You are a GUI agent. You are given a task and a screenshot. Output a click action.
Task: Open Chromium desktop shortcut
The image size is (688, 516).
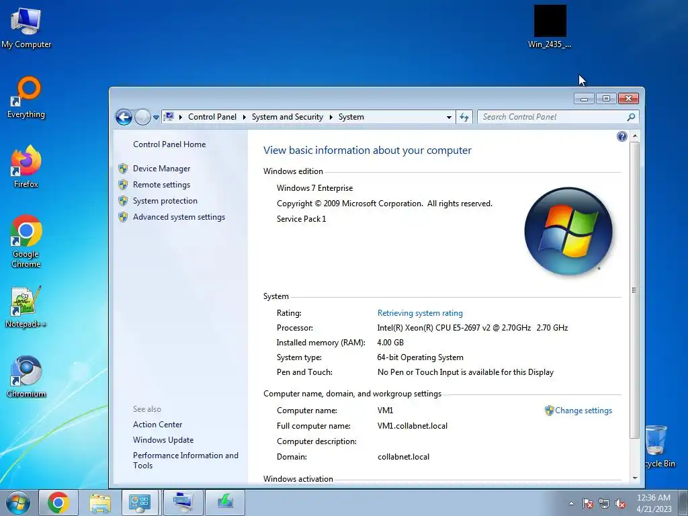pos(26,377)
